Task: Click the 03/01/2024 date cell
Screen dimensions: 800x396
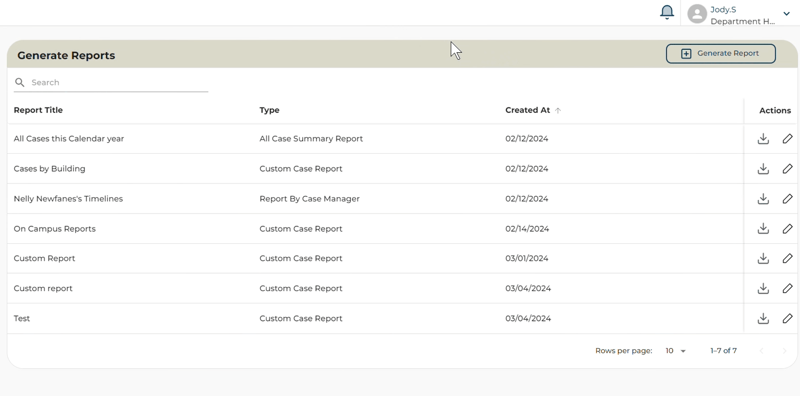Action: (x=527, y=258)
